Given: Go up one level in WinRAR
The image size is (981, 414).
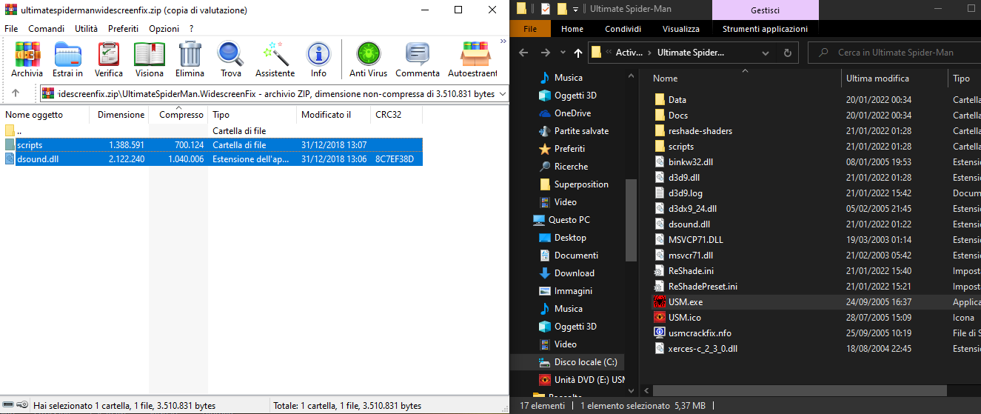Looking at the screenshot, I should tap(15, 94).
